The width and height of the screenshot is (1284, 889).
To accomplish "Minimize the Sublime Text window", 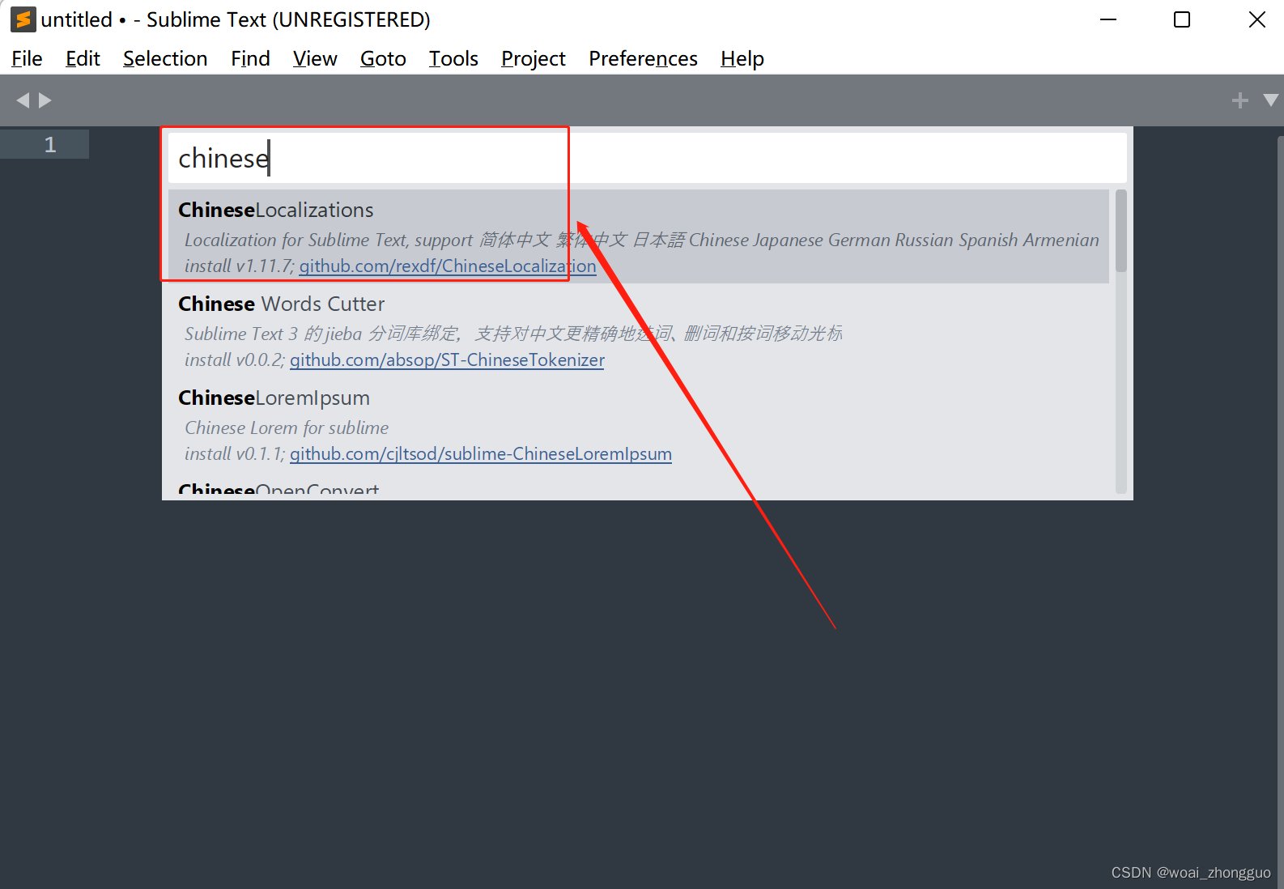I will click(1108, 19).
